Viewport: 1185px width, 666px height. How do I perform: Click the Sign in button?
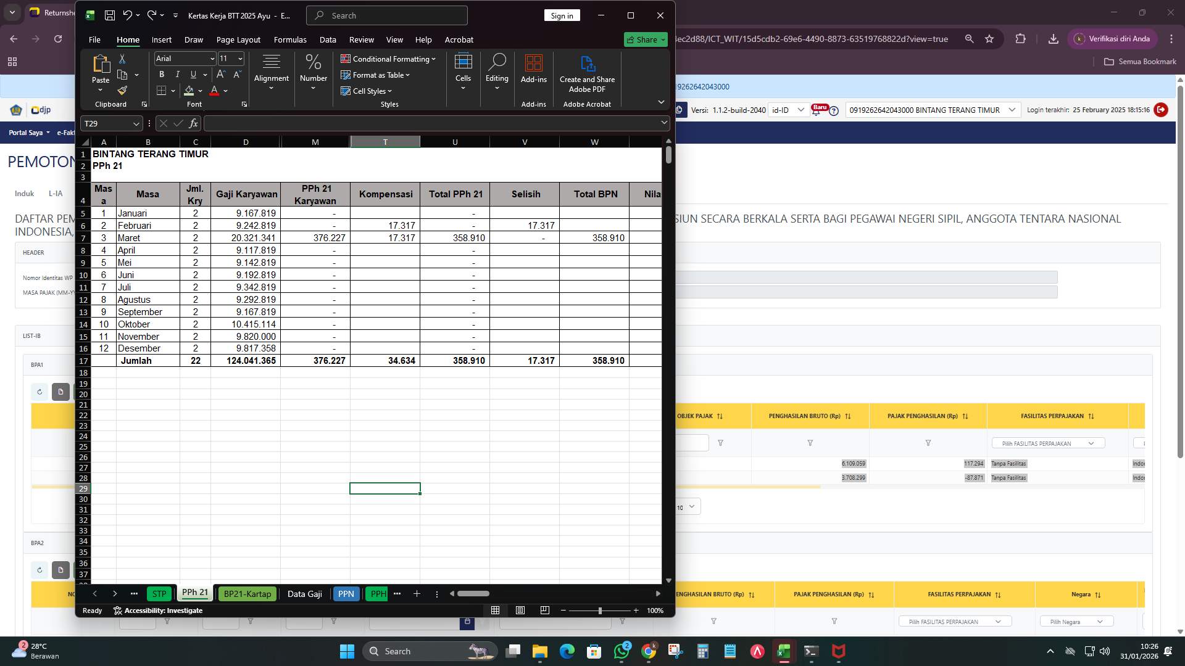pyautogui.click(x=561, y=15)
